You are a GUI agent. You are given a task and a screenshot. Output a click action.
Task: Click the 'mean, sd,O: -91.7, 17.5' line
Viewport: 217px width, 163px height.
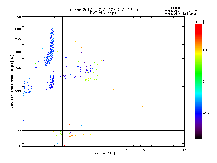[x=181, y=11]
